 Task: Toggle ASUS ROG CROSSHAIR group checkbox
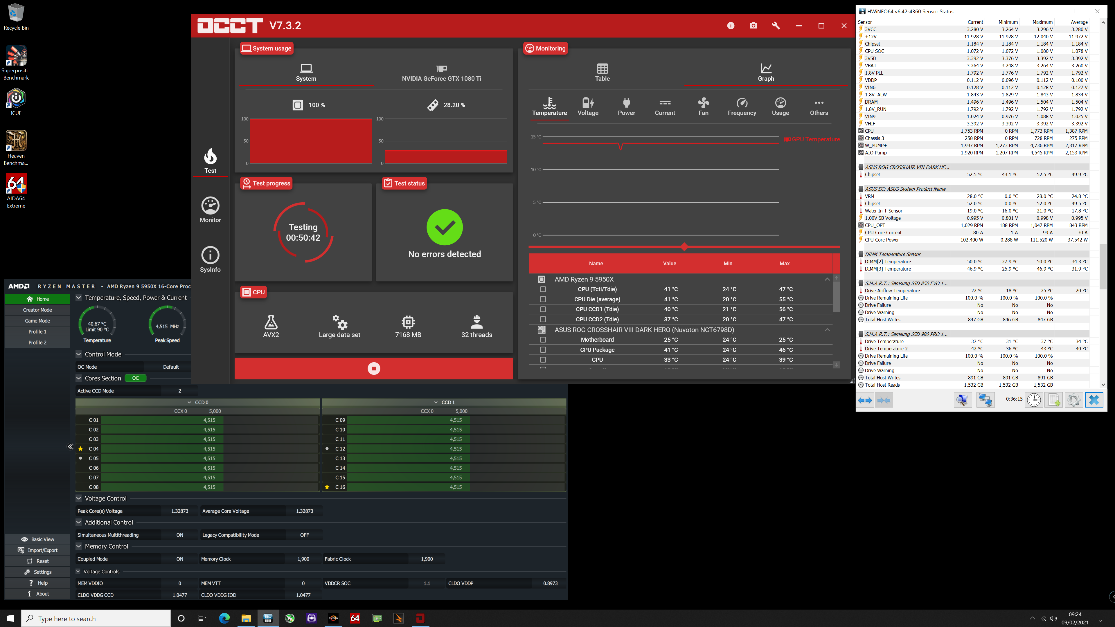click(x=542, y=330)
